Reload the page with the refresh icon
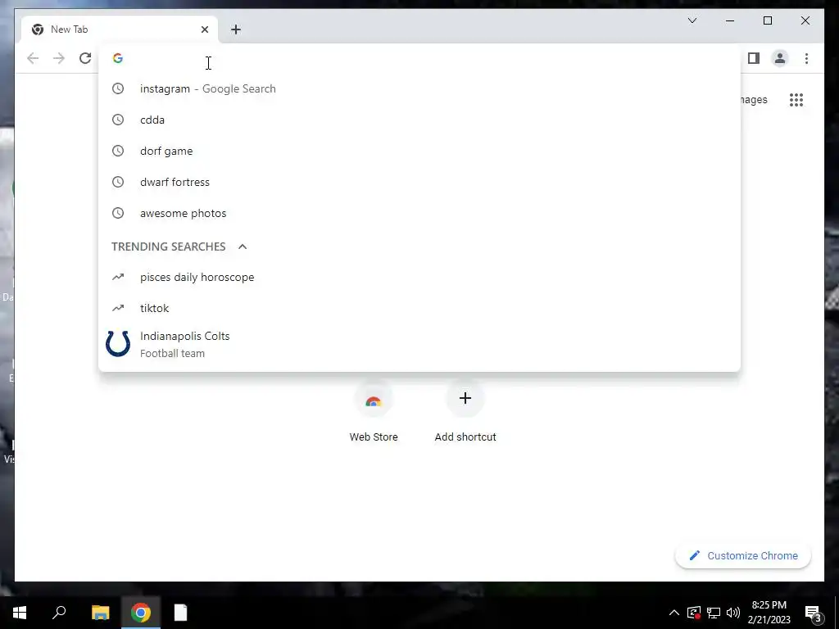The image size is (839, 629). point(85,58)
